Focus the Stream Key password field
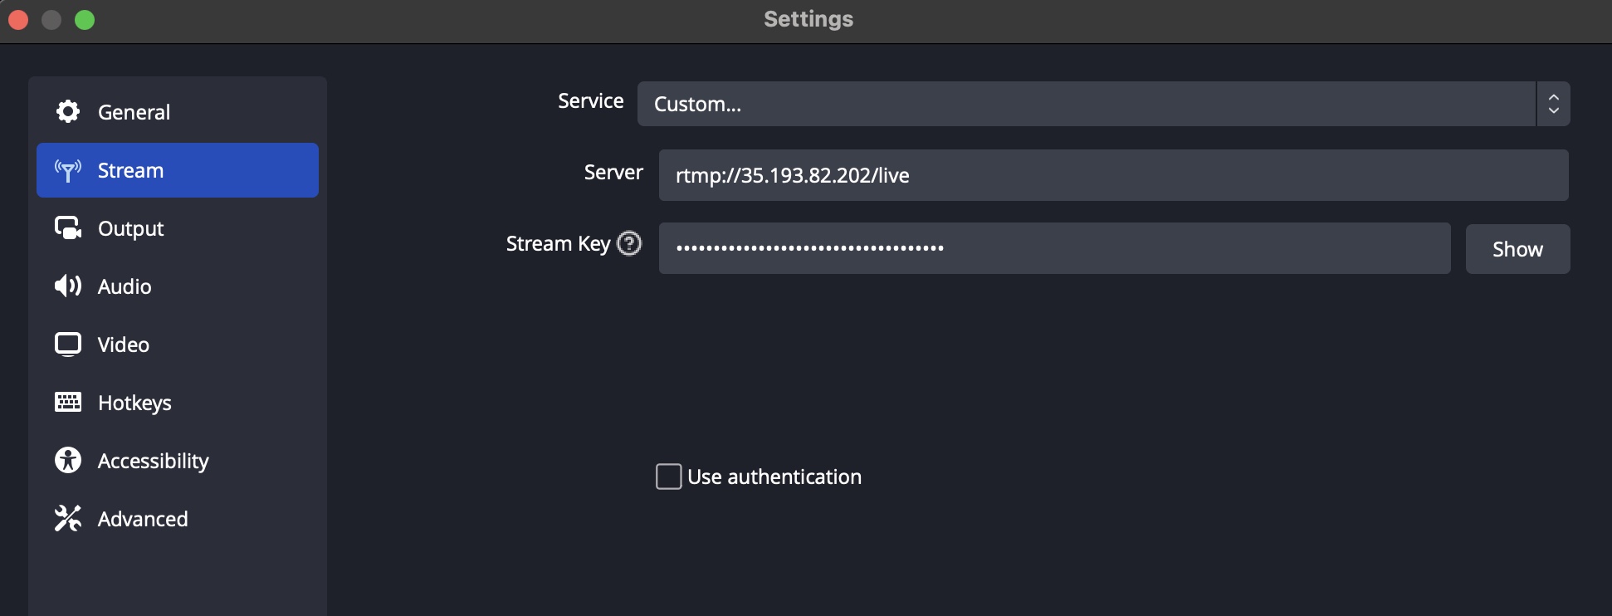 click(1054, 248)
